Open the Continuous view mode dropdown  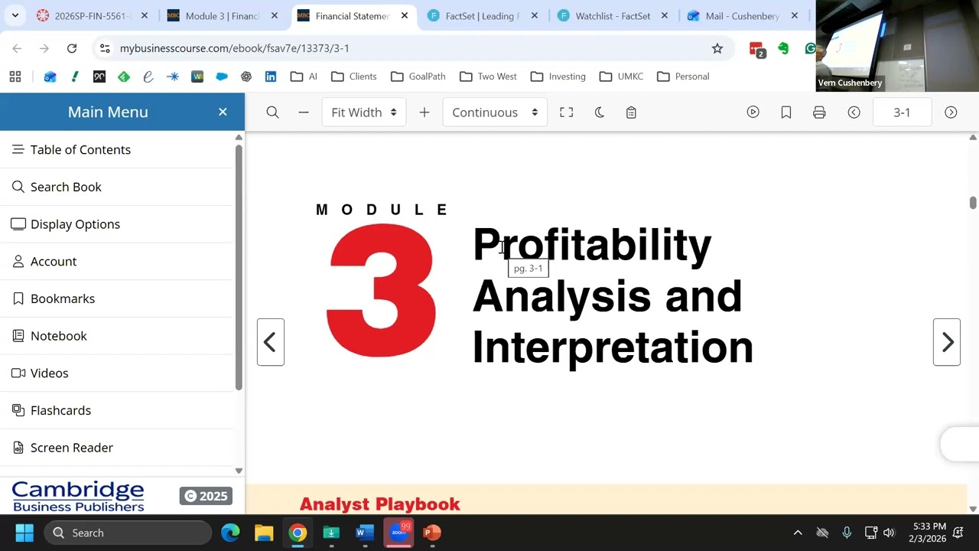(x=495, y=112)
